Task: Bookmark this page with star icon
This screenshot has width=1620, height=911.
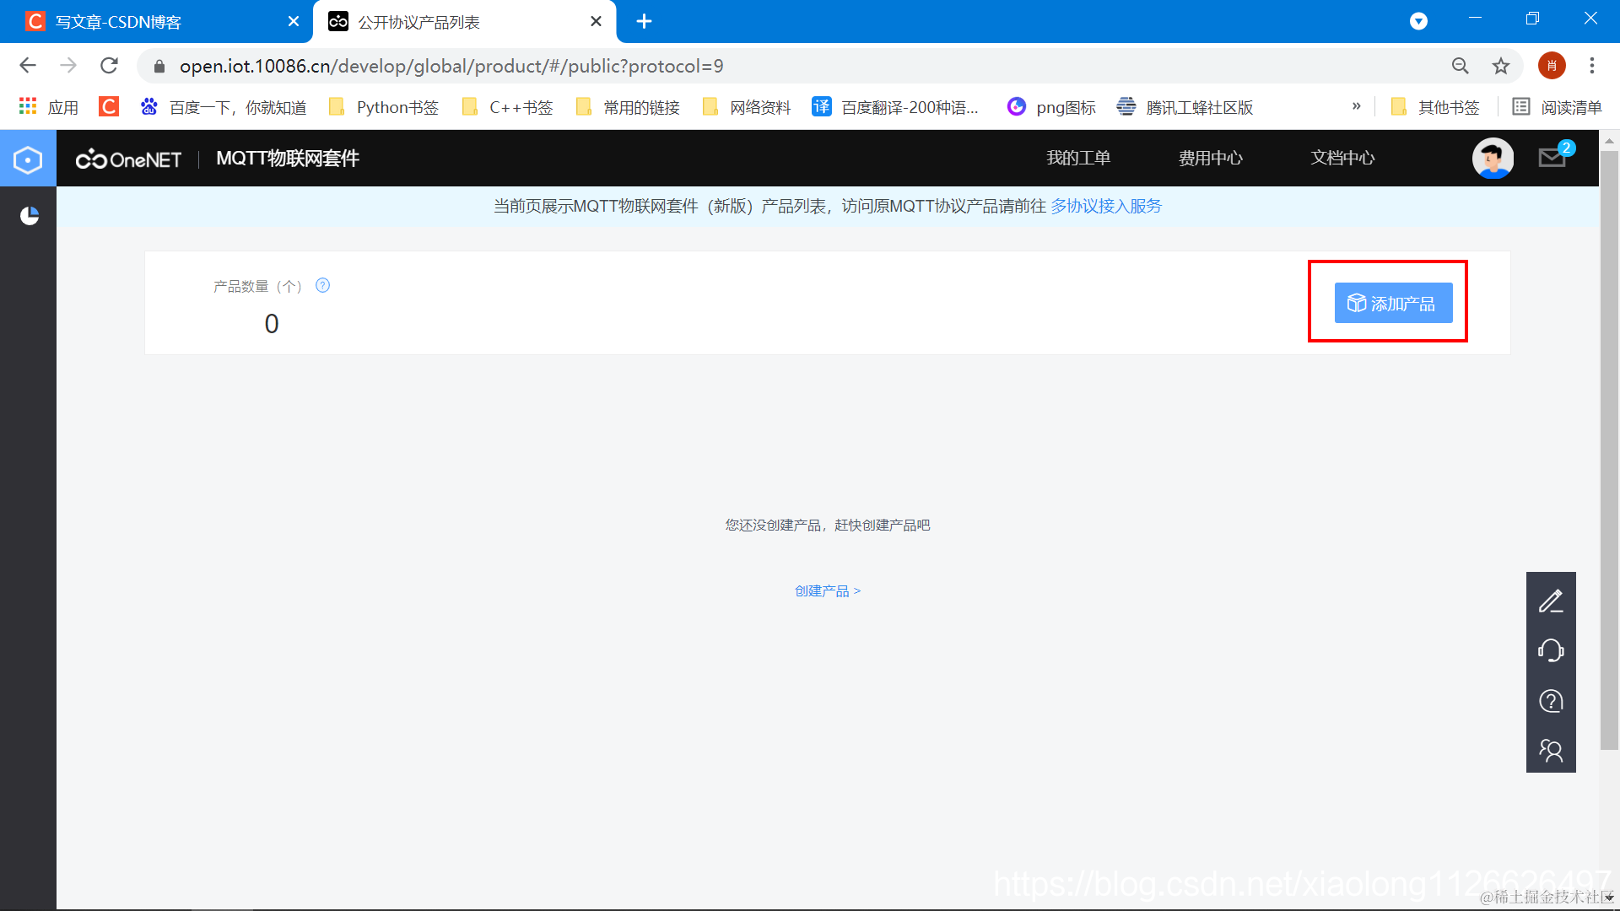Action: click(1501, 66)
